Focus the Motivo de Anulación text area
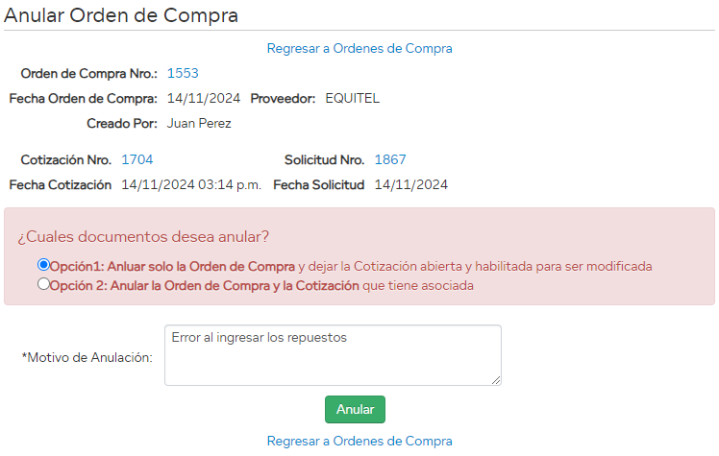The width and height of the screenshot is (719, 456). [333, 355]
